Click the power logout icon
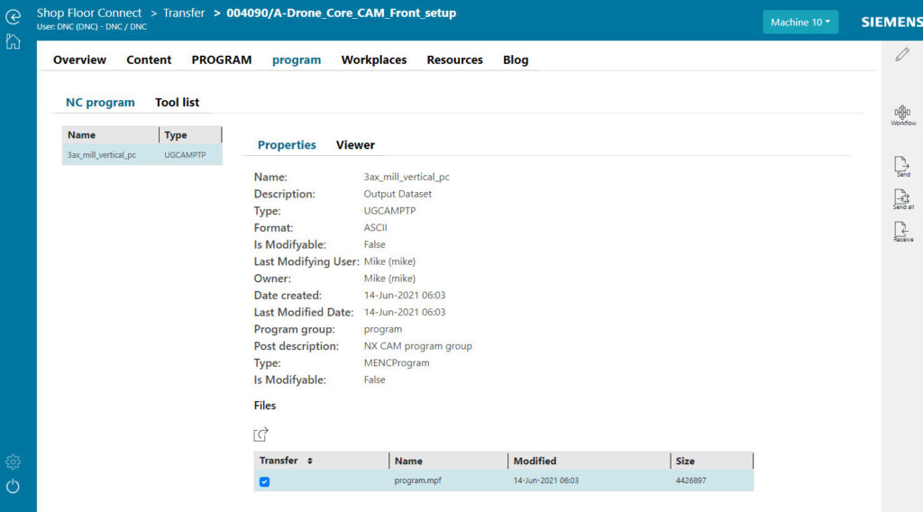The height and width of the screenshot is (512, 923). point(13,487)
